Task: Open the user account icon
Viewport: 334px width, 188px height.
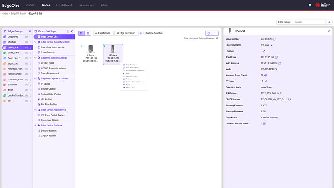Action: click(310, 5)
